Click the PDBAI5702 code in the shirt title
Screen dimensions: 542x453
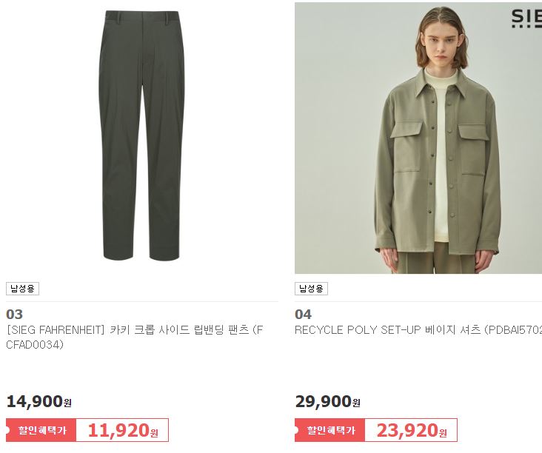514,330
